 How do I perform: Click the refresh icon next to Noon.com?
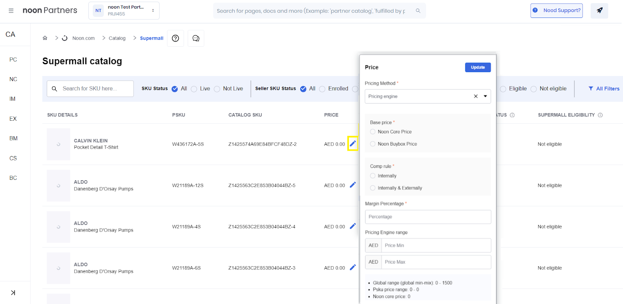[x=65, y=38]
